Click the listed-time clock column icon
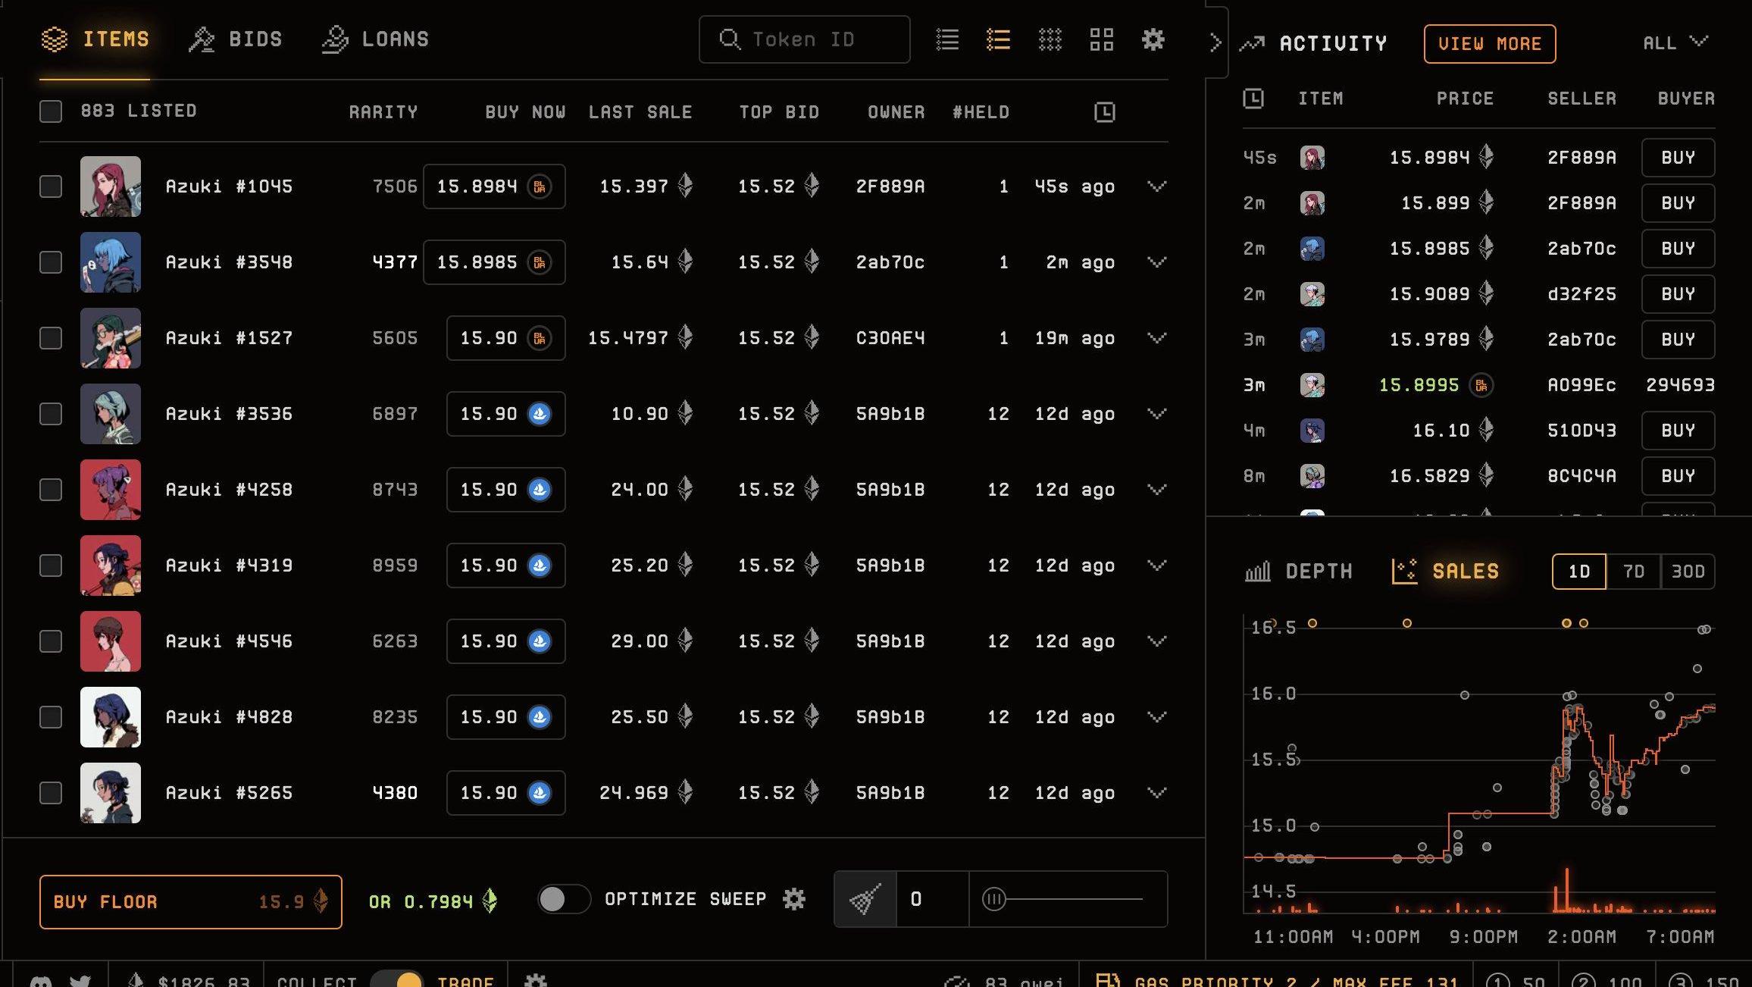1752x987 pixels. tap(1105, 112)
